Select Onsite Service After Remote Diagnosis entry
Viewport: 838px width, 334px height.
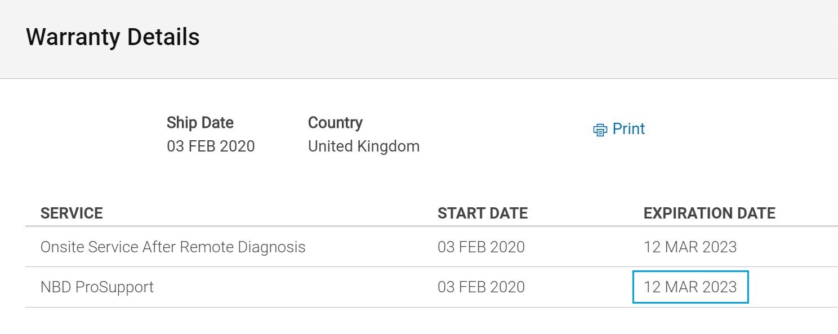click(x=173, y=247)
